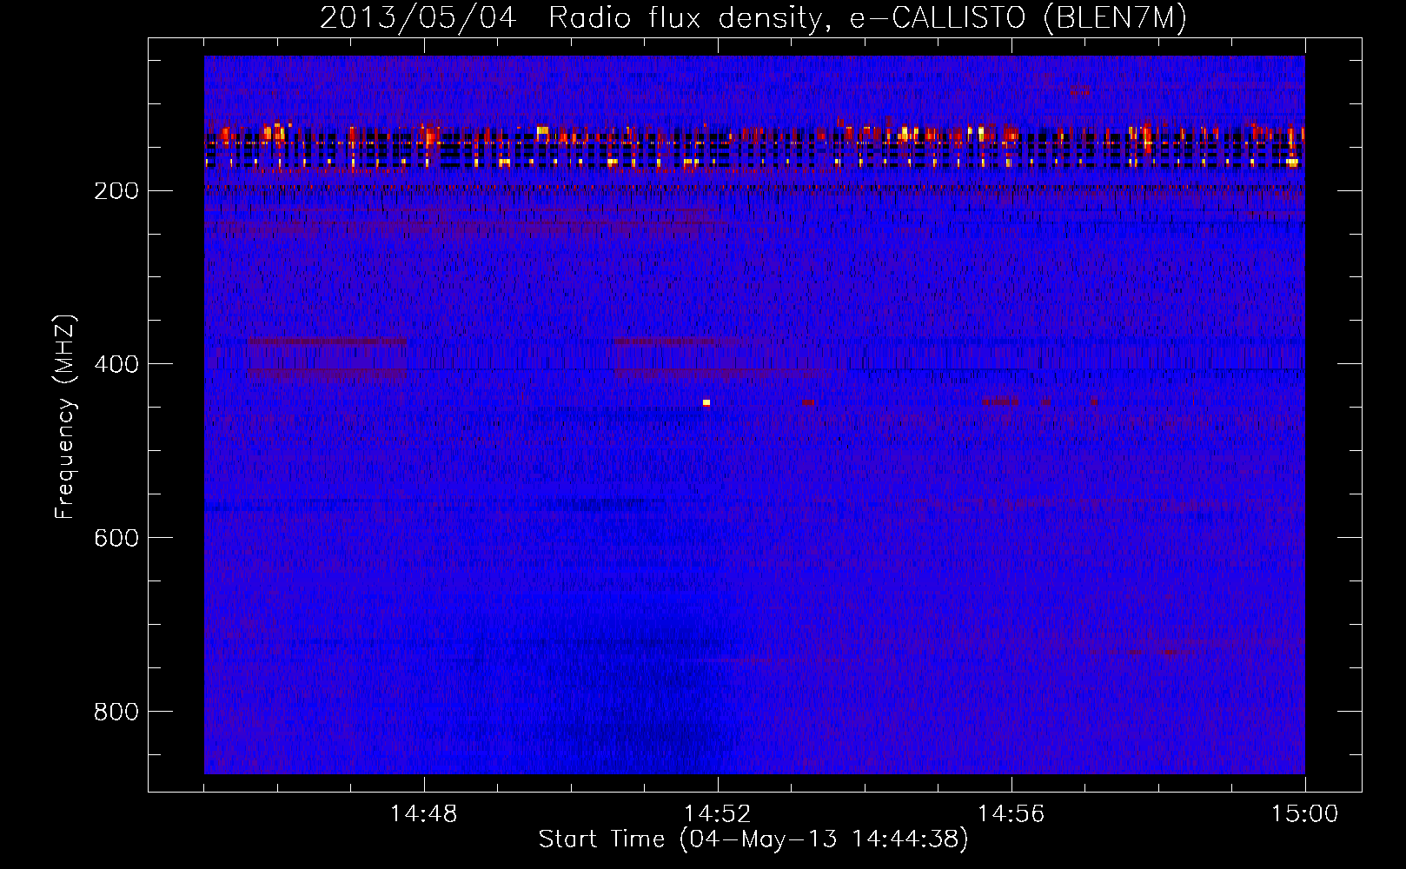Click the 'Frequency (MHZ)' axis label

(x=65, y=416)
